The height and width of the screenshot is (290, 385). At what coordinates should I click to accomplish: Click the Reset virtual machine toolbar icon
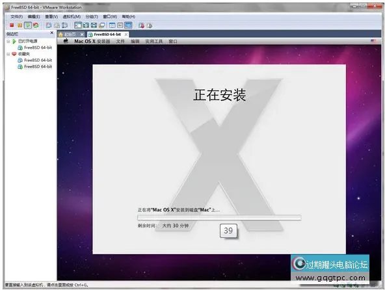pyautogui.click(x=36, y=25)
